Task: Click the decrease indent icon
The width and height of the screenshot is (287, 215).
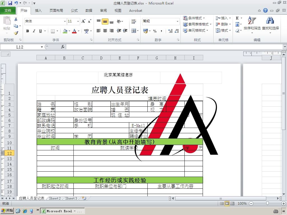Action: 119,31
